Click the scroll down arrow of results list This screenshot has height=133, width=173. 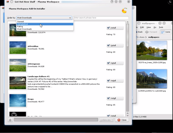(128, 115)
